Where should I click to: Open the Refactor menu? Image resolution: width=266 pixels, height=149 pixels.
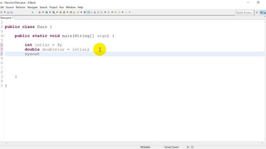pos(20,7)
